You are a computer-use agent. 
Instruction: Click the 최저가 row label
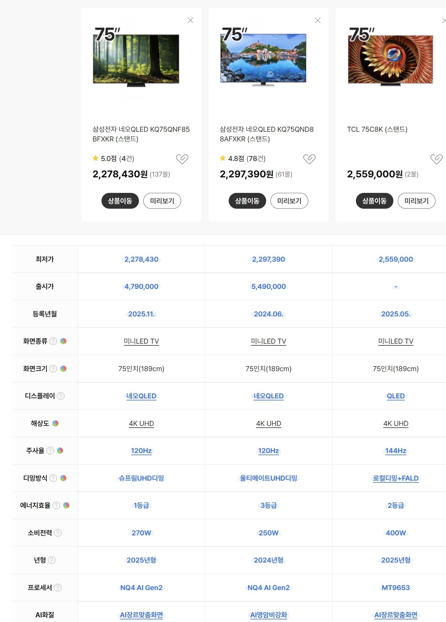45,259
